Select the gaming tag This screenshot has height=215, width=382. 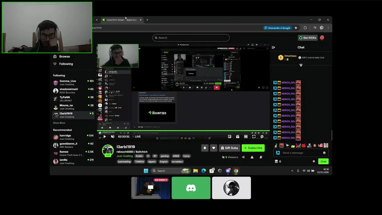coord(164,156)
